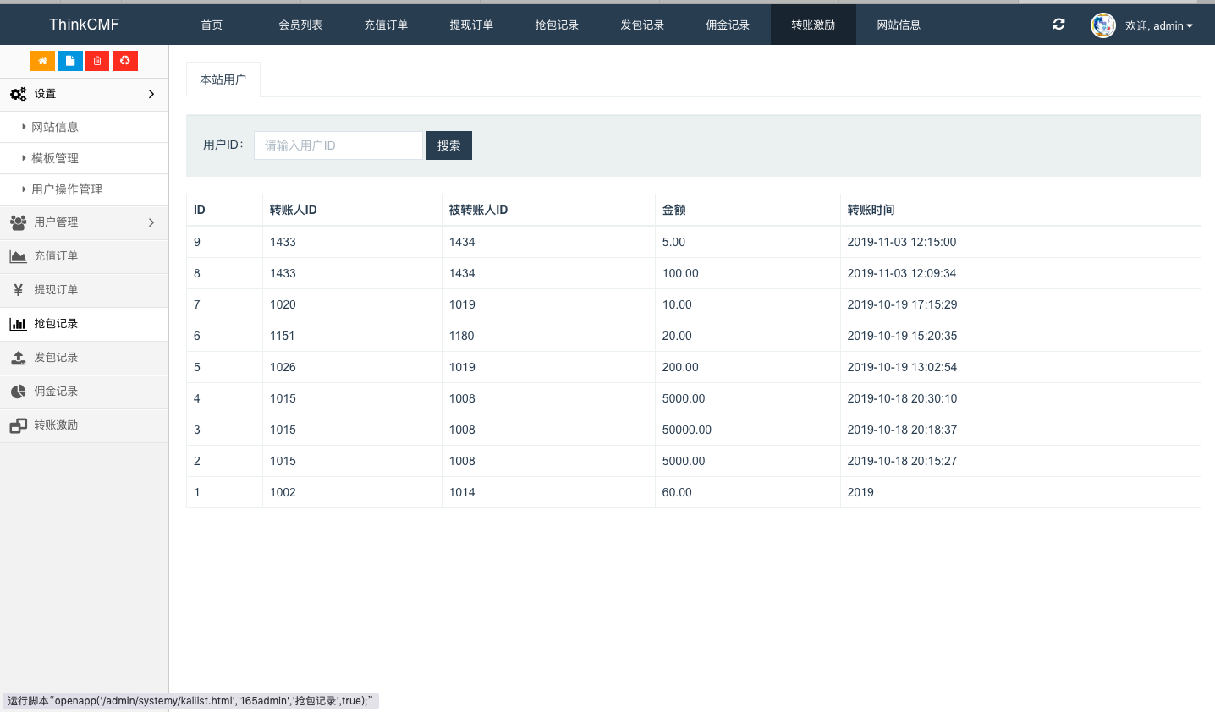This screenshot has height=712, width=1215.
Task: Open 提现订单 sidebar yen item
Action: tap(56, 290)
